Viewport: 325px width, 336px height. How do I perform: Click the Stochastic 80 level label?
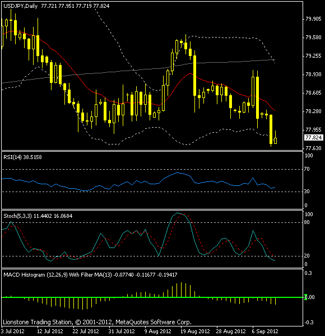click(x=307, y=222)
